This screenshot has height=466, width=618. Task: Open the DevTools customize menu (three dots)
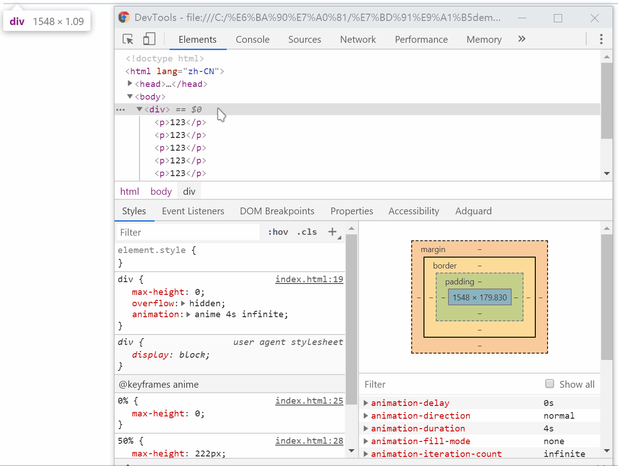coord(601,39)
